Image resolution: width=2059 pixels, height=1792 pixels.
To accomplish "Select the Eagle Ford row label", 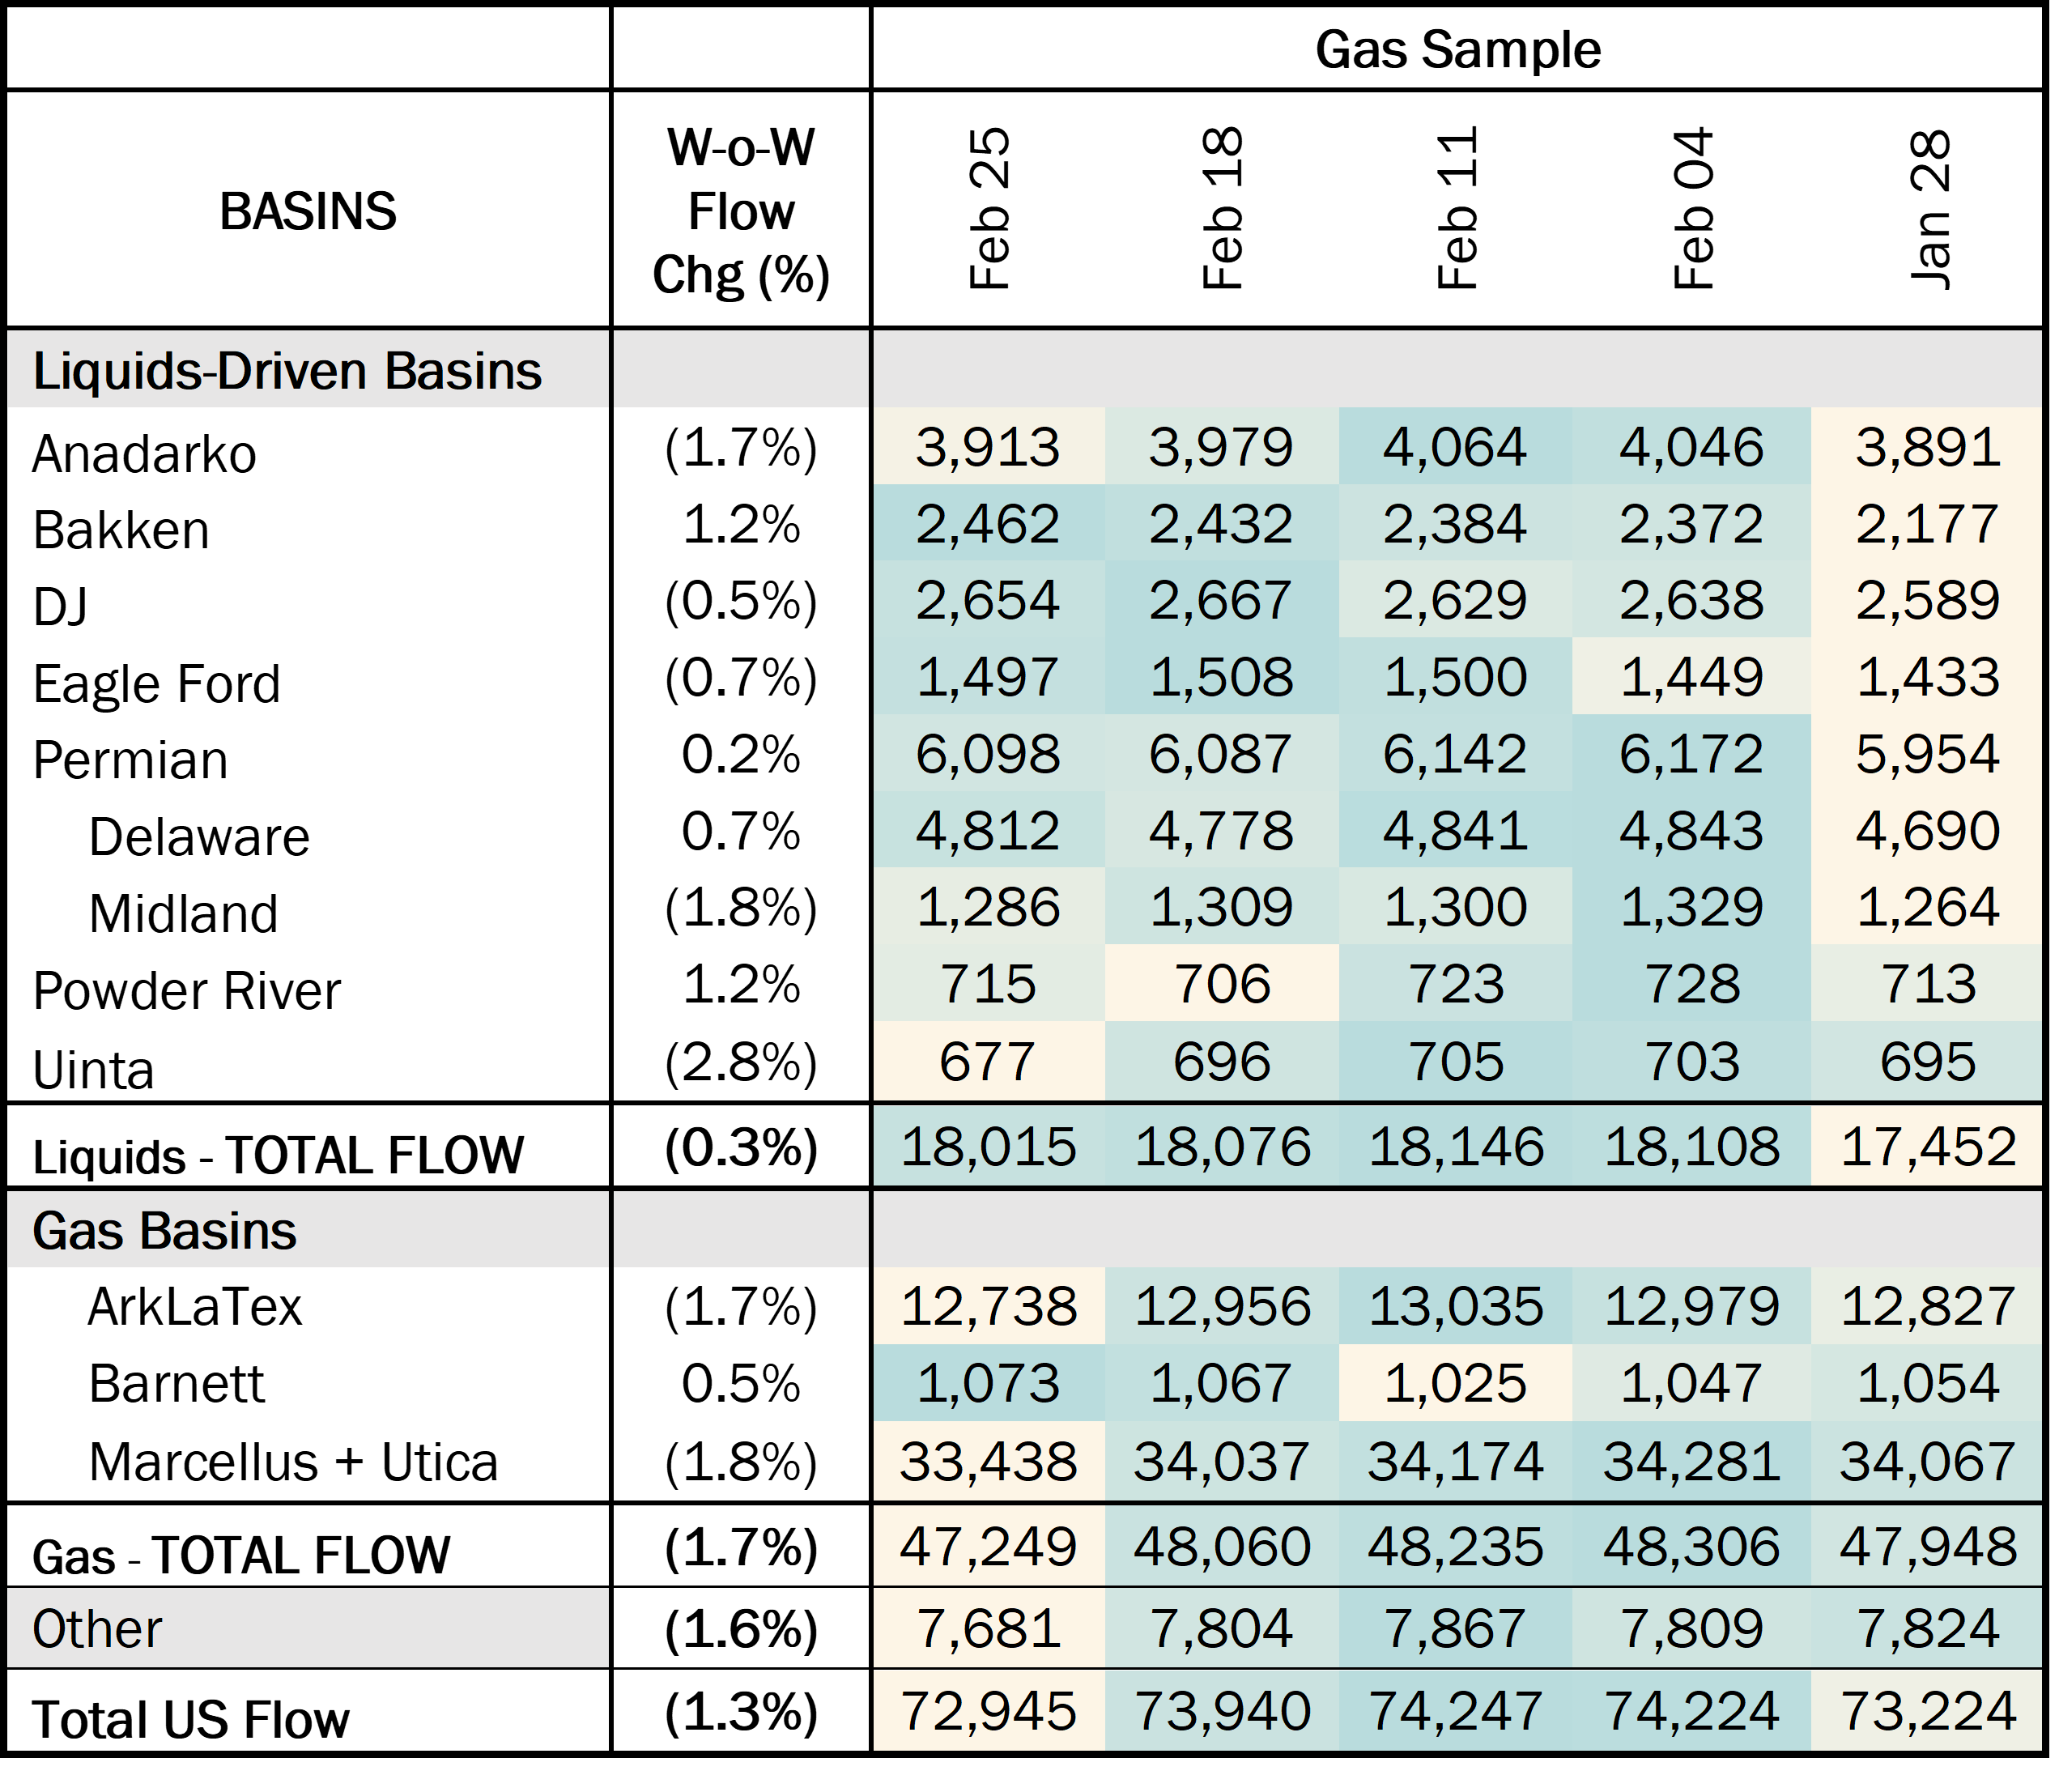I will pos(156,684).
